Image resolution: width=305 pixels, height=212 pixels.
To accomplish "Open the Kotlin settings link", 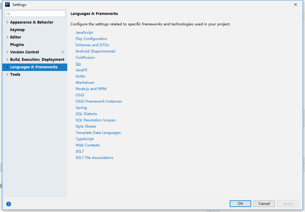I will [x=81, y=76].
